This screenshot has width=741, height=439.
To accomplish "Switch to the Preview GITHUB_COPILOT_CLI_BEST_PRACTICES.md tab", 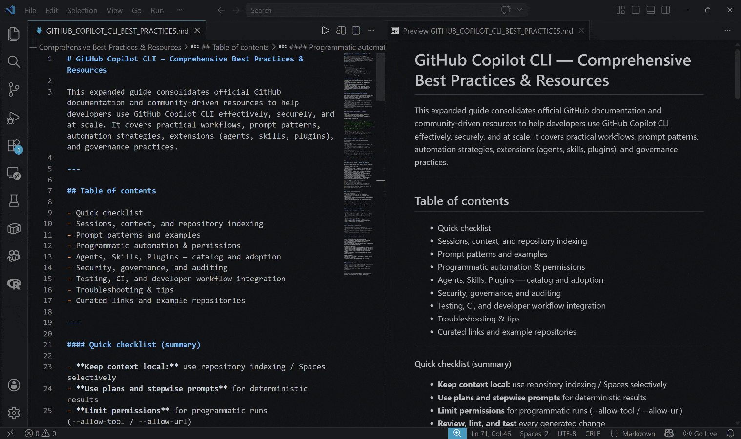I will pyautogui.click(x=488, y=31).
